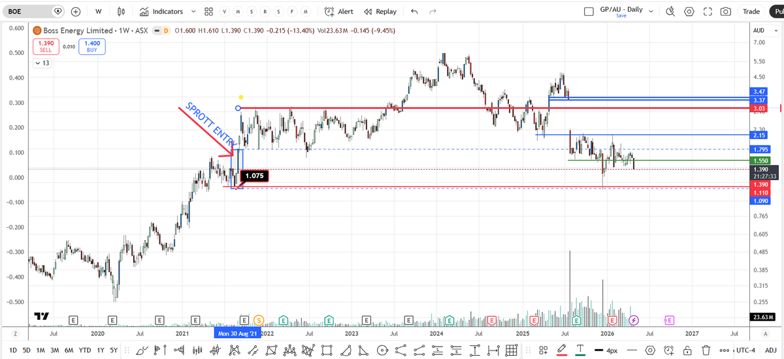Toggle fullscreen mode
This screenshot has height=359, width=784.
[708, 11]
